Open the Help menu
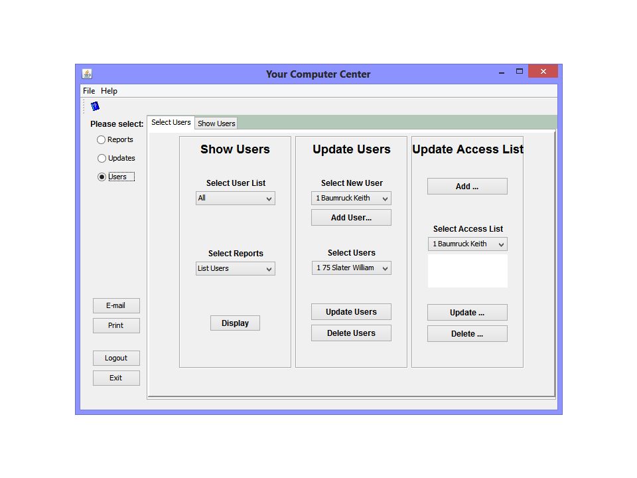The height and width of the screenshot is (478, 637). pyautogui.click(x=109, y=91)
